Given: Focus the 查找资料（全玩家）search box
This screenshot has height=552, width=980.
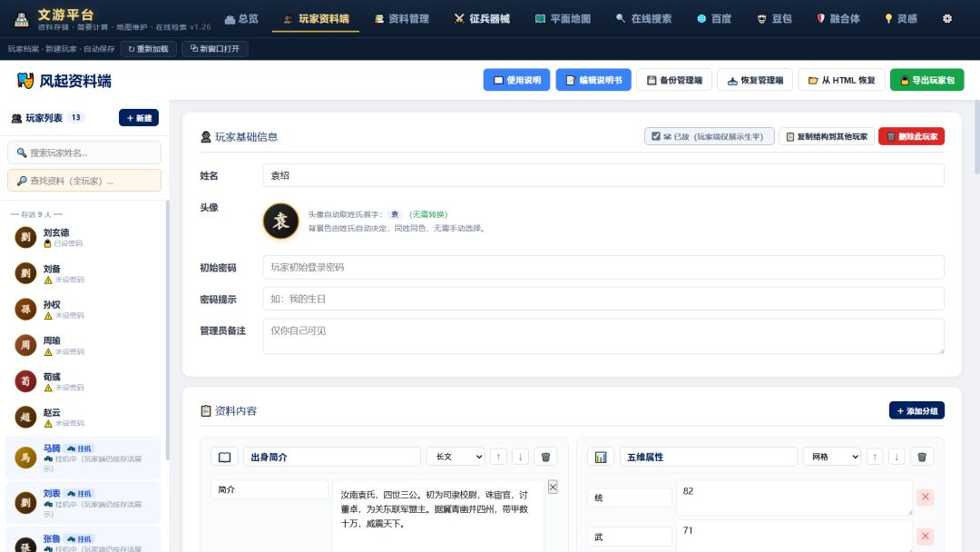Looking at the screenshot, I should click(84, 181).
